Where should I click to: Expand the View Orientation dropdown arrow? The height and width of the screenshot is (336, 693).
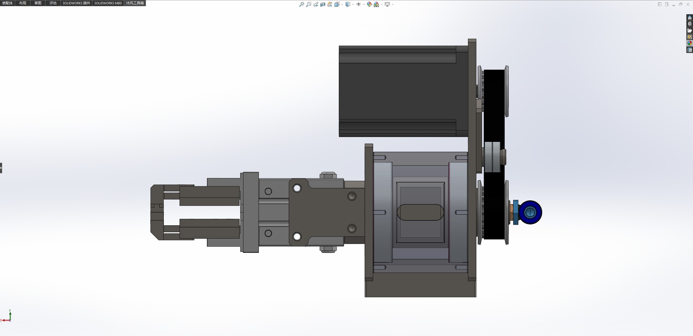coord(342,4)
